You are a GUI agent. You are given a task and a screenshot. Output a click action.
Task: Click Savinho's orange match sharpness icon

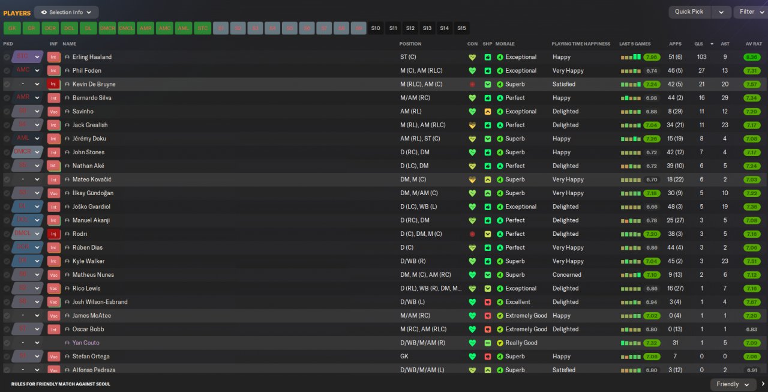coord(488,112)
